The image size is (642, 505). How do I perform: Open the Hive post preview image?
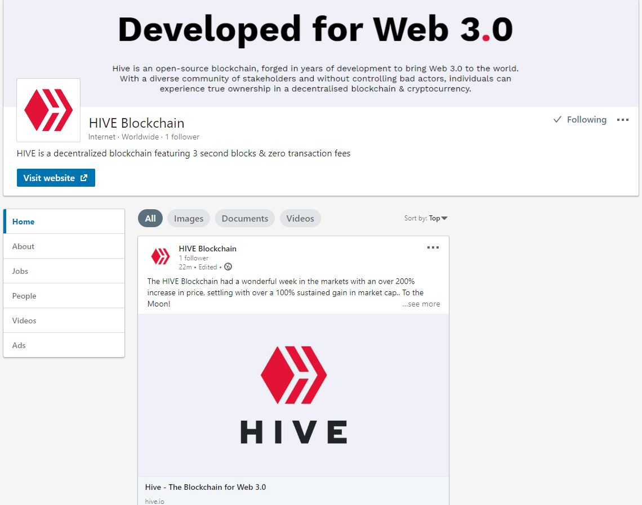293,395
